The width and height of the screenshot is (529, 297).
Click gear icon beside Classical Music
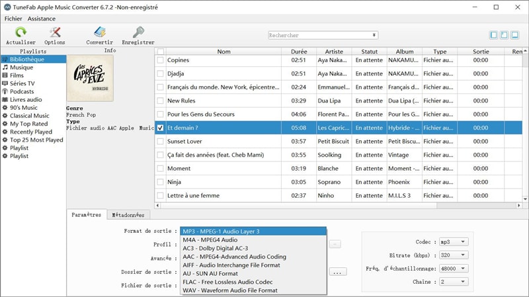point(5,116)
